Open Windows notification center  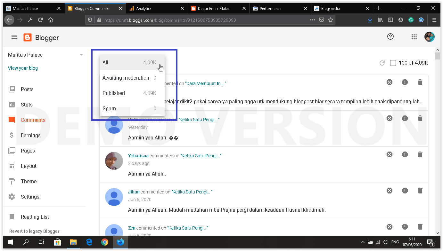431,242
